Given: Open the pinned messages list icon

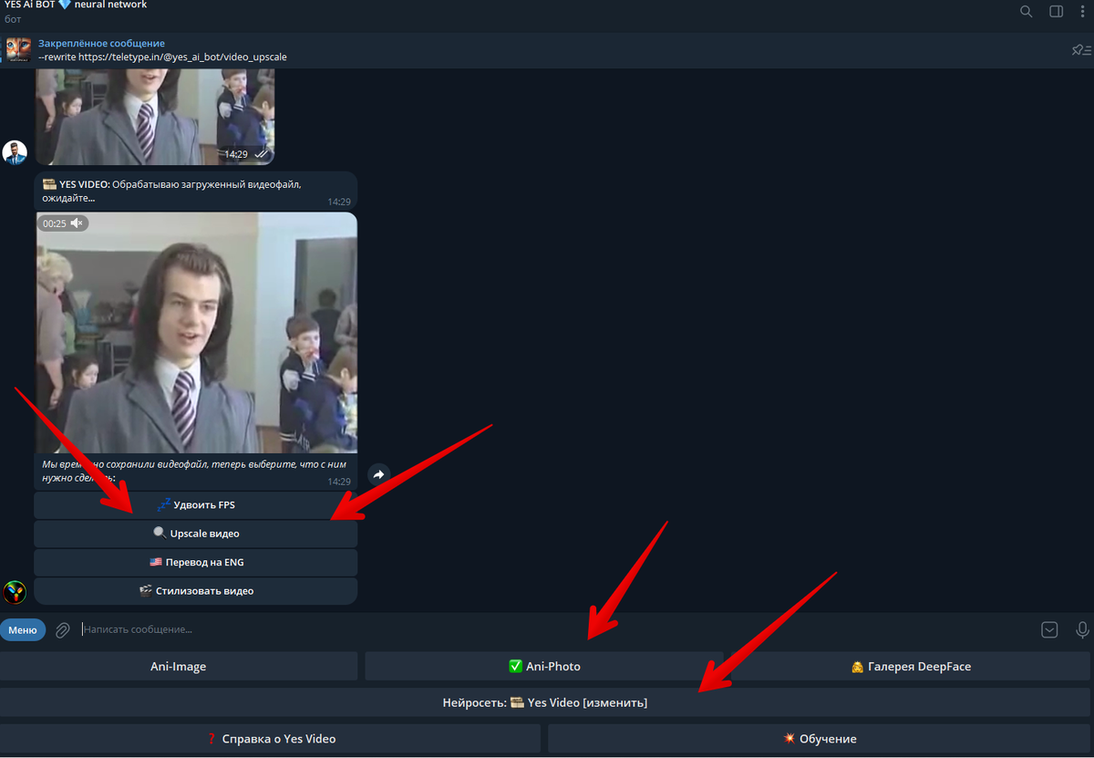Looking at the screenshot, I should coord(1081,50).
